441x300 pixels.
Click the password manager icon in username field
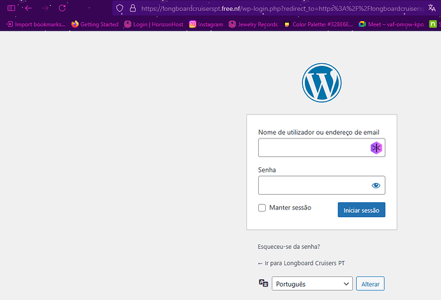coord(376,147)
